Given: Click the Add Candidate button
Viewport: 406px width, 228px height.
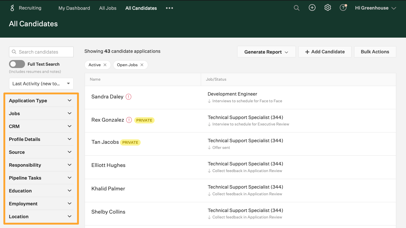Looking at the screenshot, I should point(325,52).
